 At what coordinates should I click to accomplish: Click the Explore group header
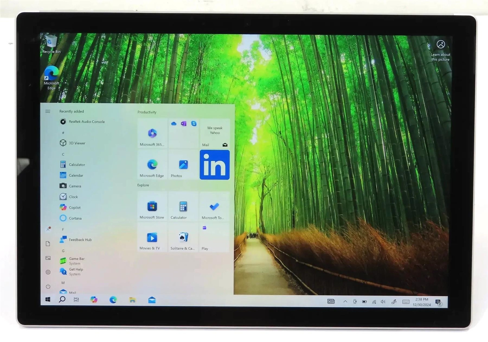tap(143, 185)
